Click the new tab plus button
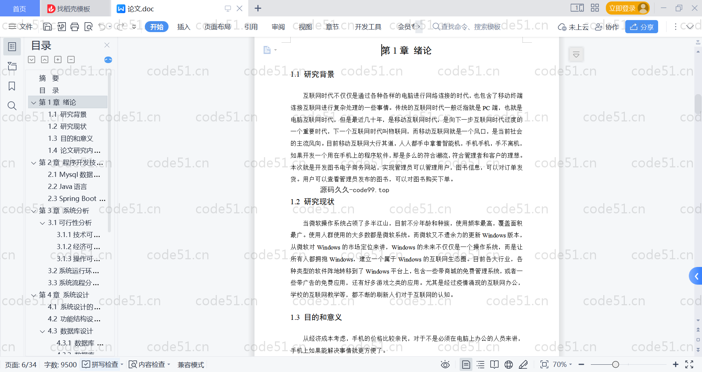 point(258,8)
